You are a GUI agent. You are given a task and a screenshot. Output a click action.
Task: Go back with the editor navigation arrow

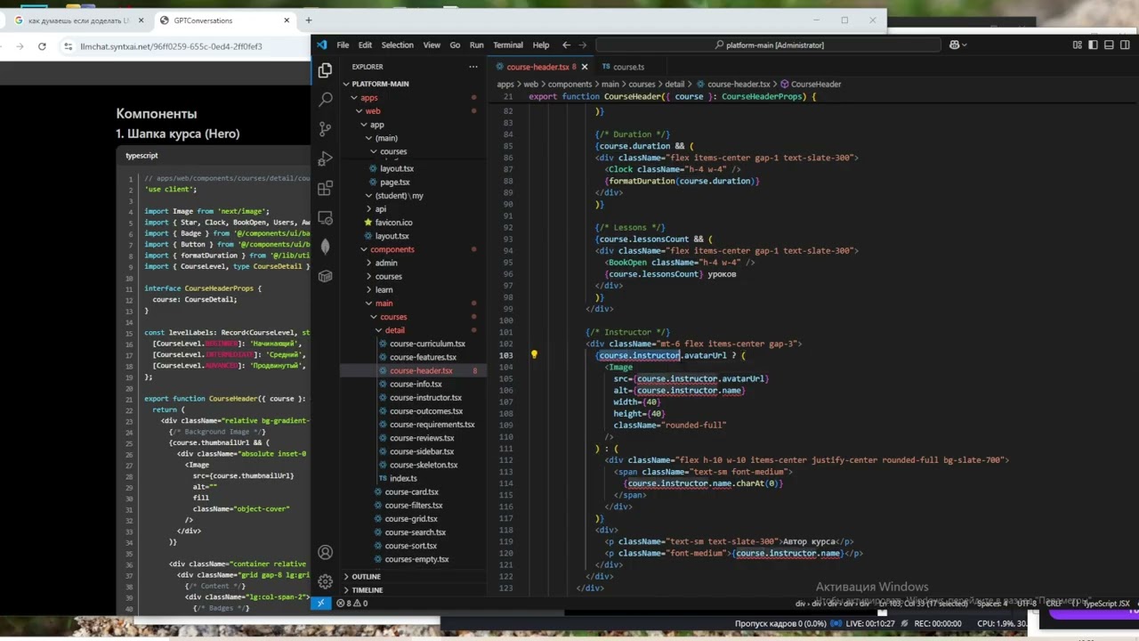coord(566,45)
